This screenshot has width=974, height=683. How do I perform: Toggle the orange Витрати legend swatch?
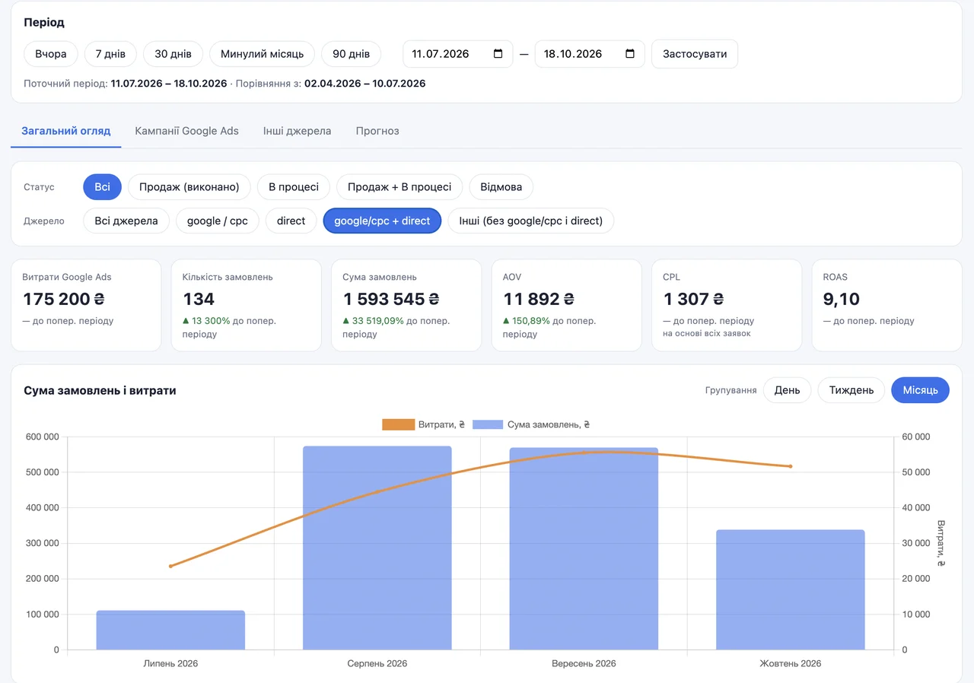pos(398,424)
